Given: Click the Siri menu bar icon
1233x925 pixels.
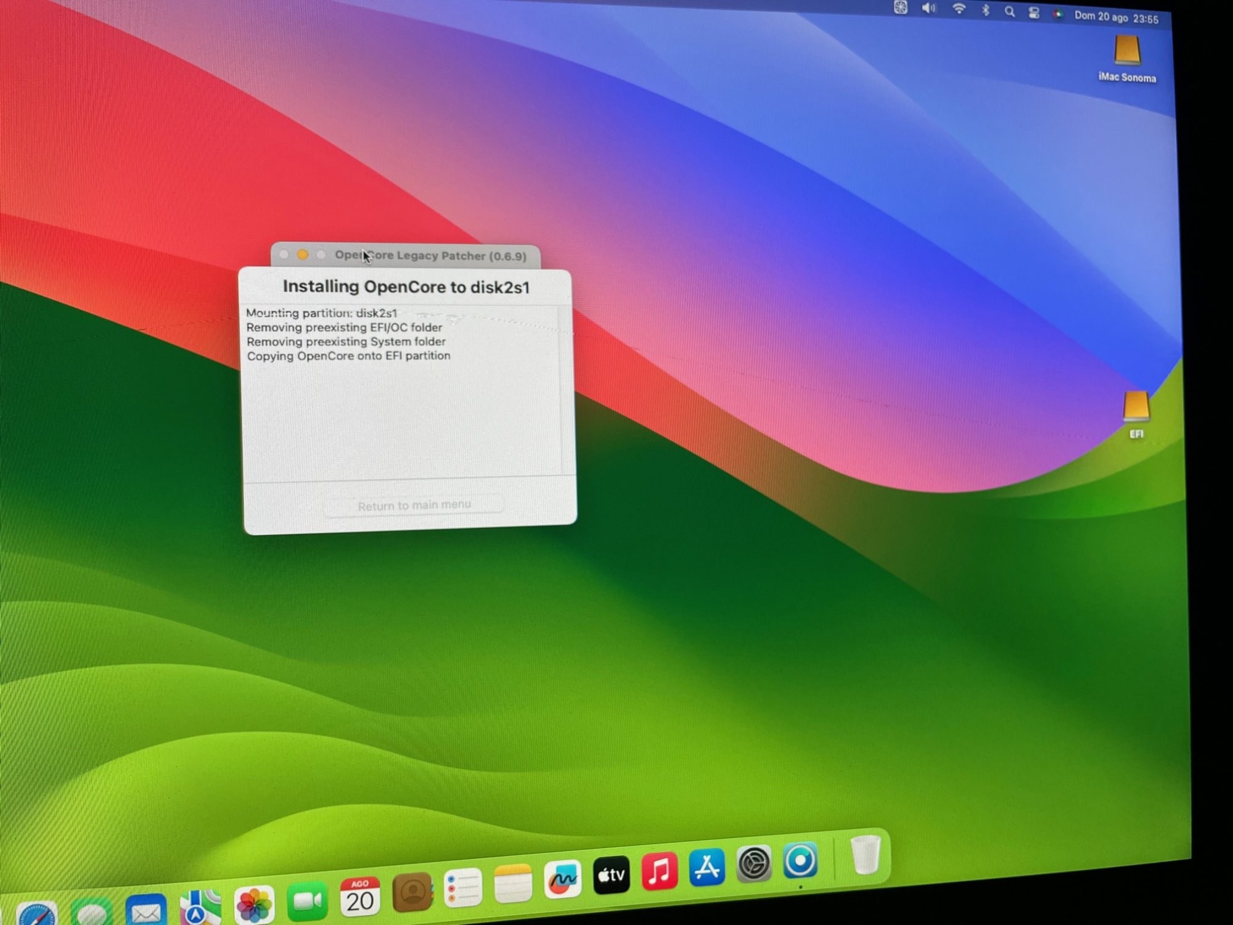Looking at the screenshot, I should click(1058, 14).
